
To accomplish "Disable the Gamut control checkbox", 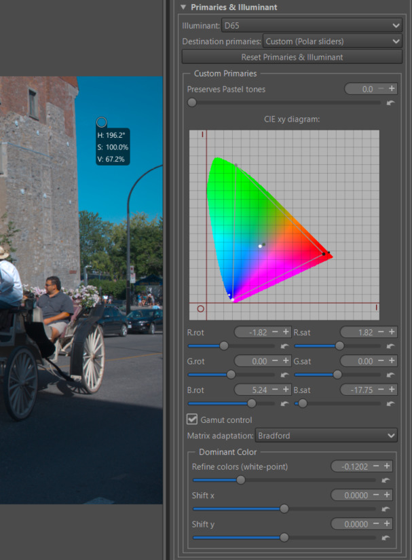I will tap(192, 419).
